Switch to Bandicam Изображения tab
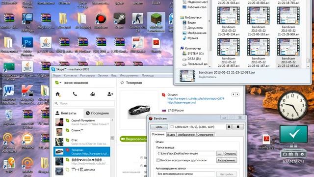The image size is (314, 177). (186, 135)
